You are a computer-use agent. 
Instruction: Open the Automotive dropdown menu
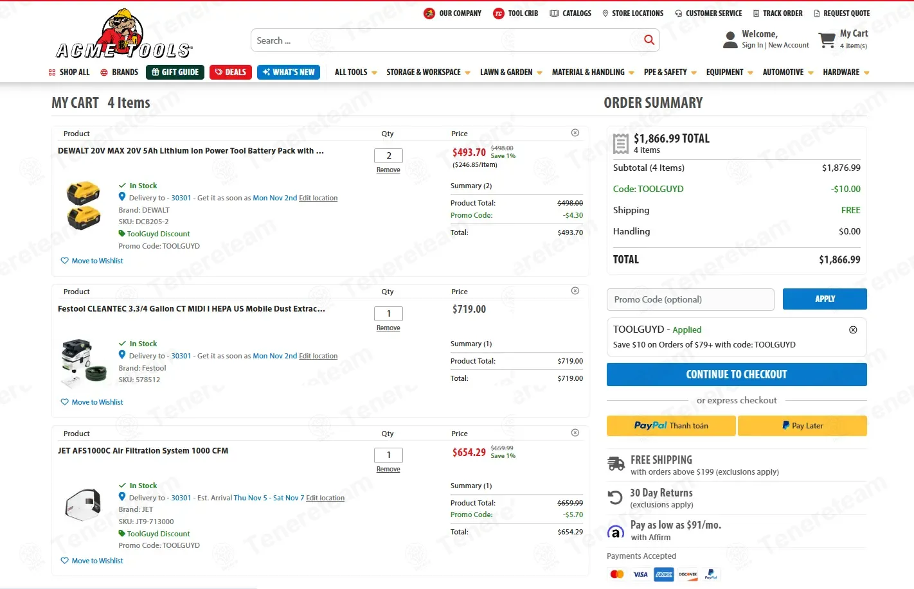coord(788,73)
